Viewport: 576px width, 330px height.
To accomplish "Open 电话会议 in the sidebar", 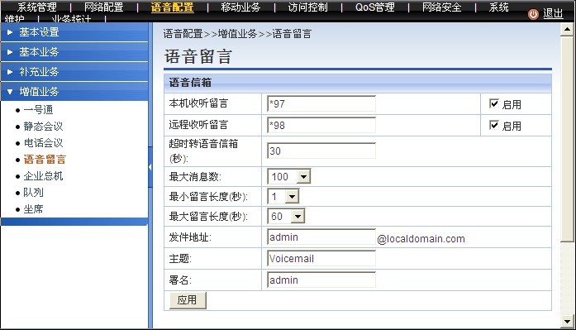I will pyautogui.click(x=43, y=143).
